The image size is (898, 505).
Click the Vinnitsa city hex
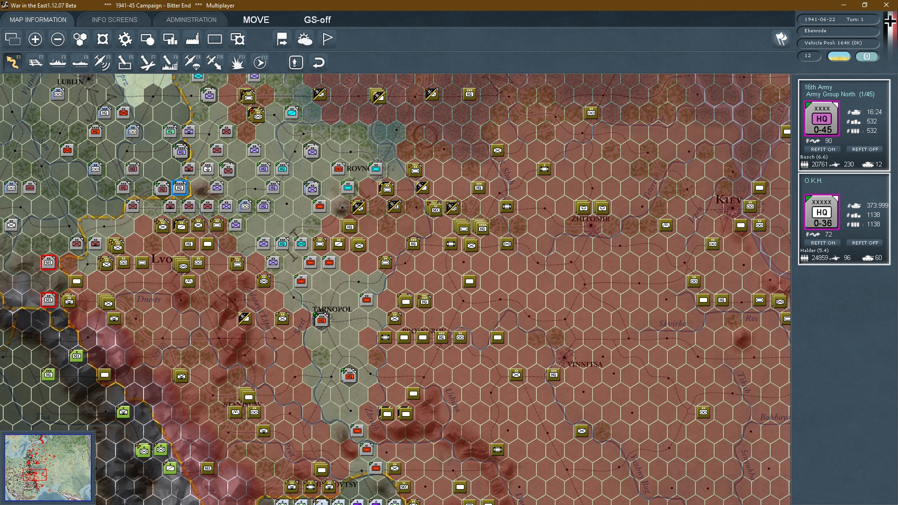(x=564, y=357)
